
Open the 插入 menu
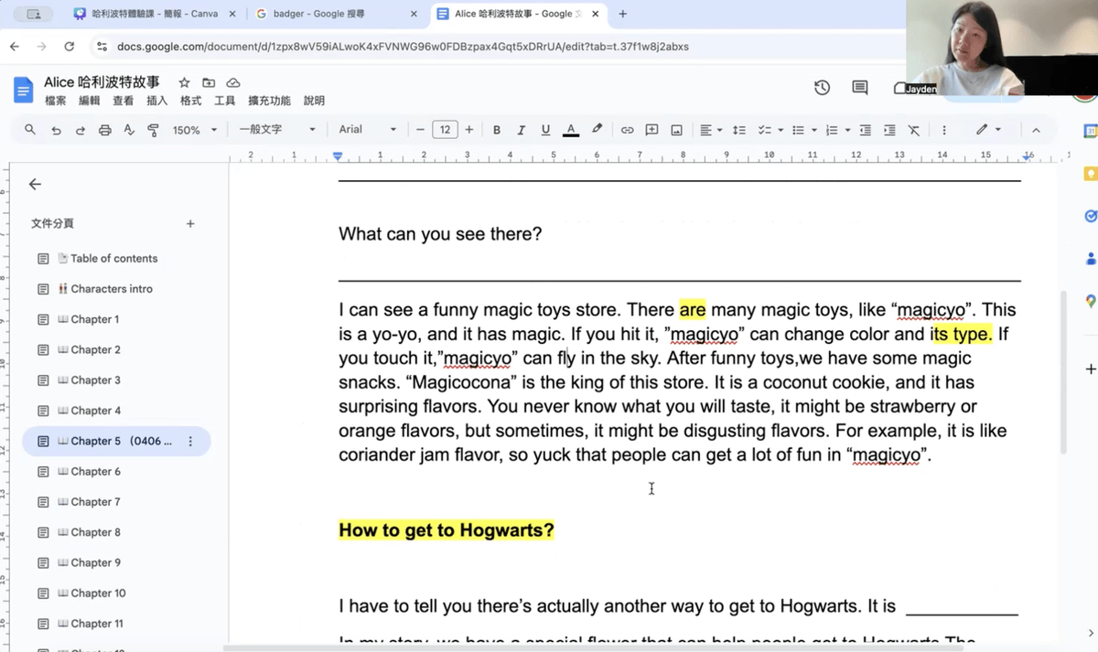pyautogui.click(x=156, y=101)
